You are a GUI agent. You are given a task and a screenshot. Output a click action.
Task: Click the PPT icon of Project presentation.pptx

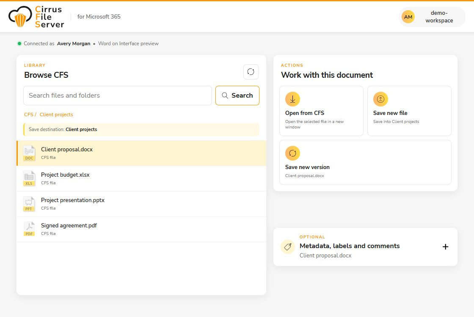pyautogui.click(x=29, y=204)
